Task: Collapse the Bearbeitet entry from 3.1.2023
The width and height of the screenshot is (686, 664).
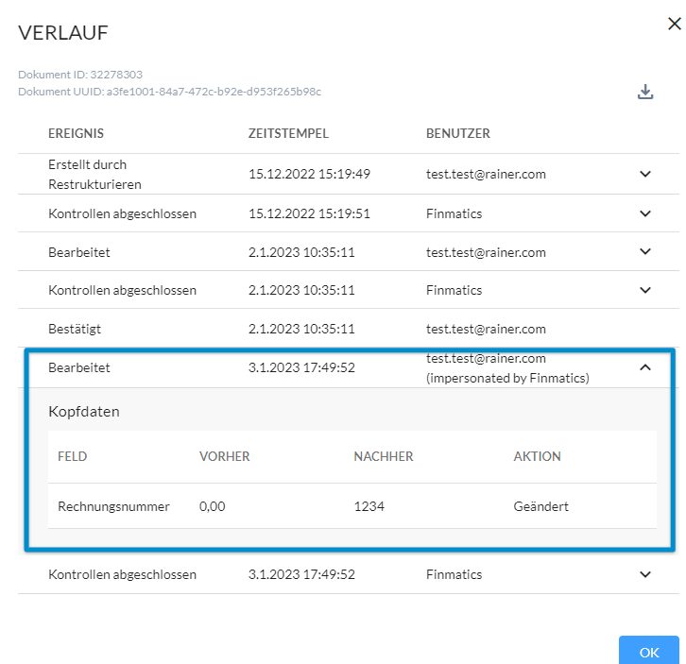Action: 644,367
